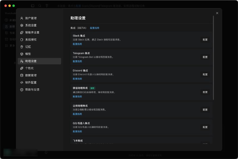Image resolution: width=238 pixels, height=159 pixels.
Task: Select 模型 in settings sidebar
Action: point(40,54)
